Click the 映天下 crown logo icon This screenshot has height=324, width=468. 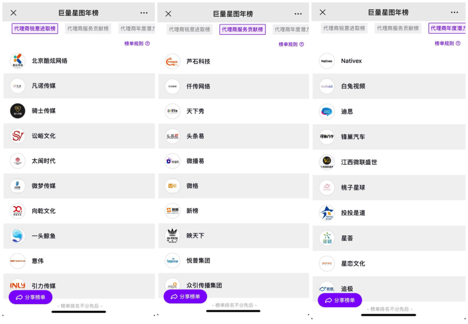(173, 236)
